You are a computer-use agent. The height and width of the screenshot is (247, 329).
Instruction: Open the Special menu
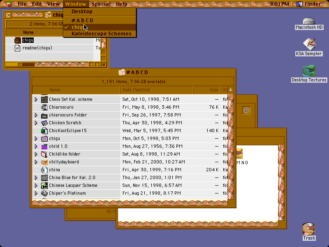point(101,4)
